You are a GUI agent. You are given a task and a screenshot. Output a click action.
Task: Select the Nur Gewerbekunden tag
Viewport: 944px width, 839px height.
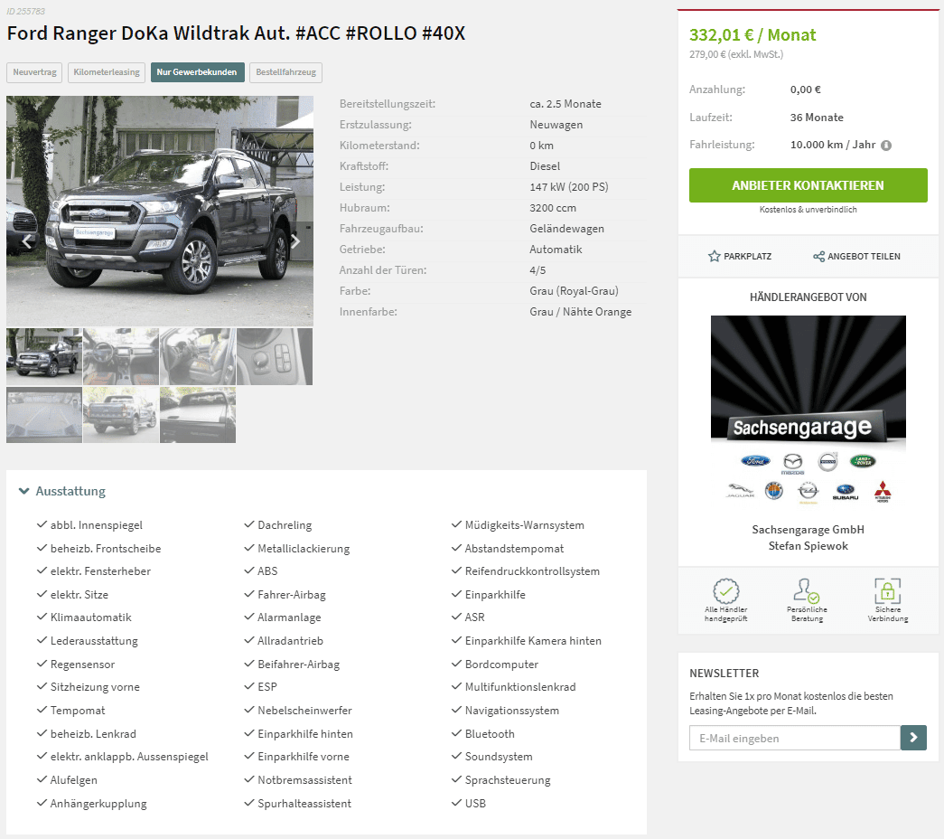tap(198, 72)
